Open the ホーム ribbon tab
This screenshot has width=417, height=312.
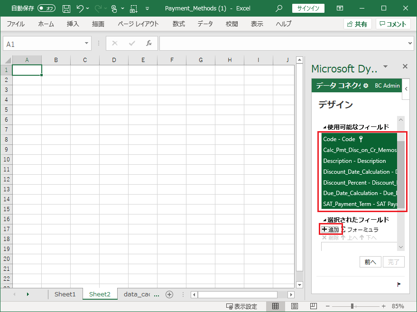46,24
